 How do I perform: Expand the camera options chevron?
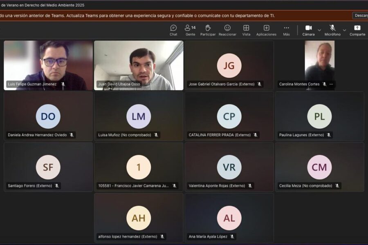point(319,30)
